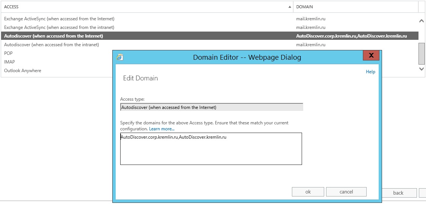426x204 pixels.
Task: Open the Learn more link
Action: pyautogui.click(x=162, y=129)
